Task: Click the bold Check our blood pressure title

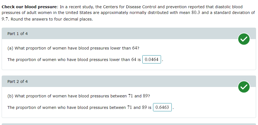Action: coord(29,7)
